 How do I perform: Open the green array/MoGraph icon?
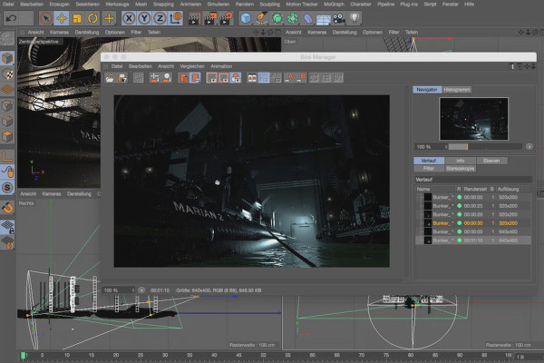coord(293,18)
